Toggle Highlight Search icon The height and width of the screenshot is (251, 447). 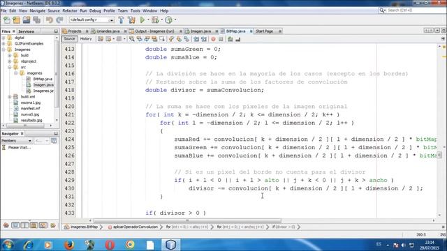(154, 39)
